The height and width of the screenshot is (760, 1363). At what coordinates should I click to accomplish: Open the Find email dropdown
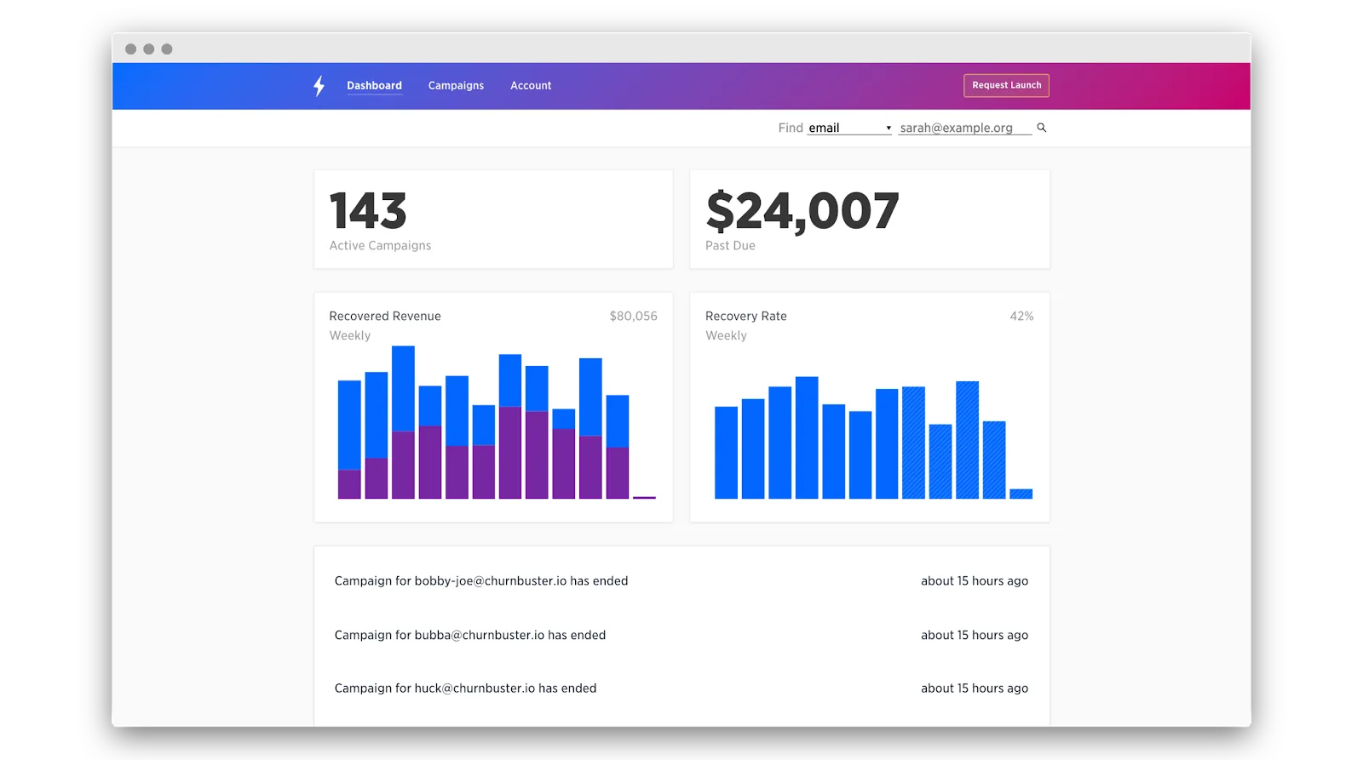(849, 128)
